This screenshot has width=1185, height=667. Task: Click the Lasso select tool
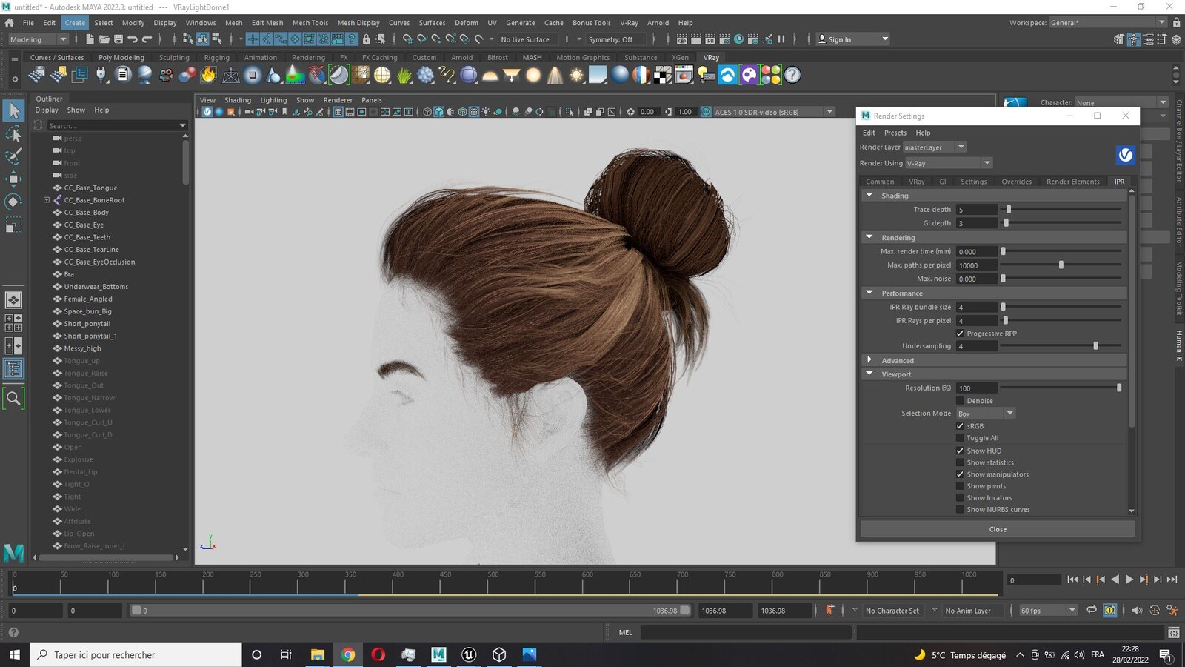pos(13,133)
